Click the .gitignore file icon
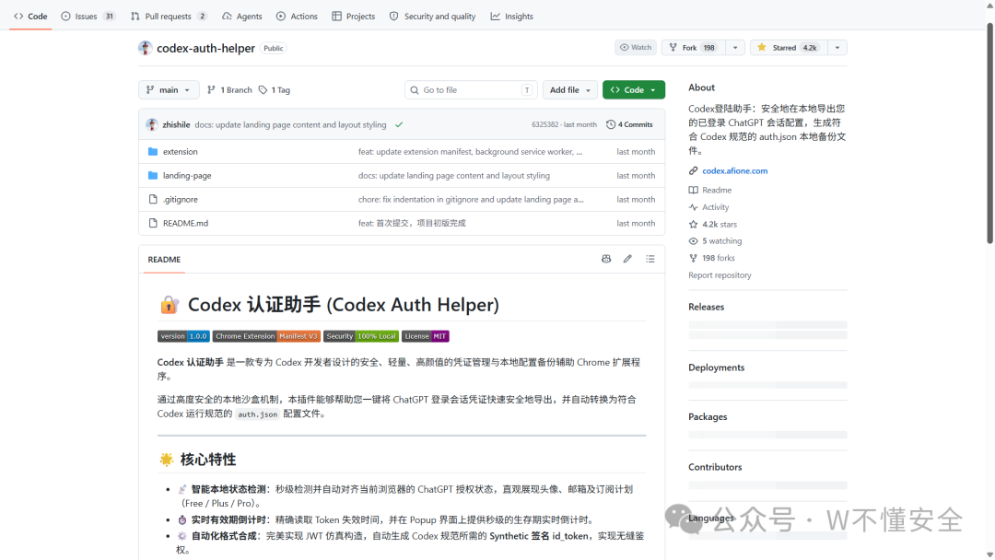The width and height of the screenshot is (995, 560). coord(153,199)
